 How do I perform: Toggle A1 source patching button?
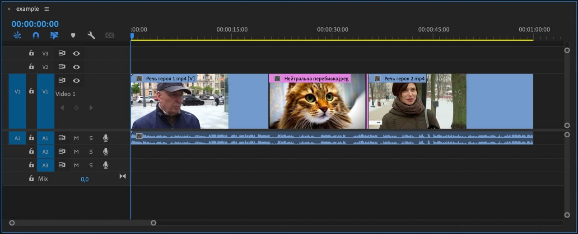(17, 138)
